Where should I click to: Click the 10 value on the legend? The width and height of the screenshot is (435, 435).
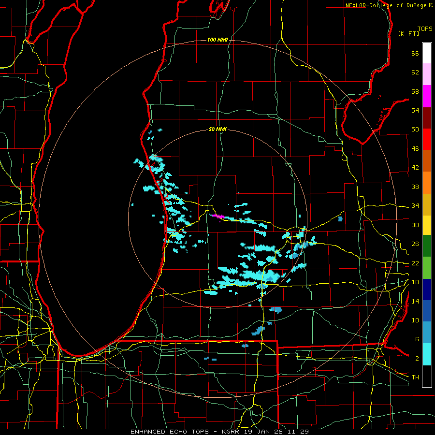pos(415,320)
